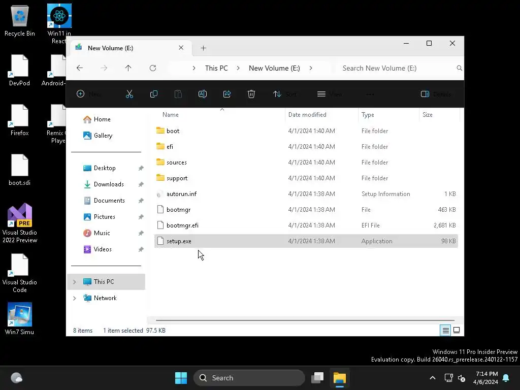This screenshot has width=520, height=390.
Task: Click This PC in the address bar
Action: click(x=216, y=68)
